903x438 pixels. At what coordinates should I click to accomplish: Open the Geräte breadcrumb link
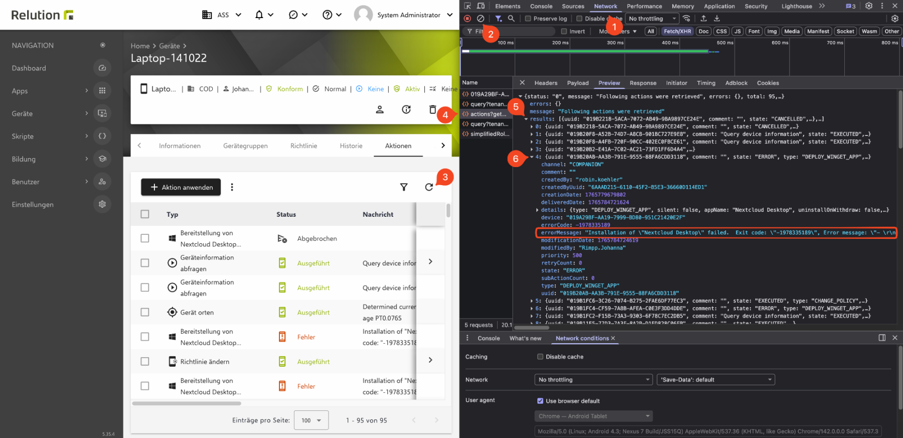[x=170, y=46]
